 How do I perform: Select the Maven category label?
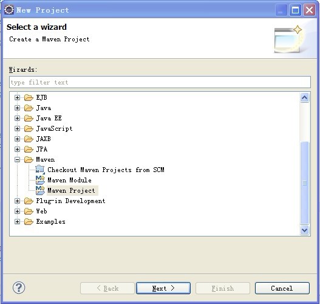pyautogui.click(x=46, y=159)
